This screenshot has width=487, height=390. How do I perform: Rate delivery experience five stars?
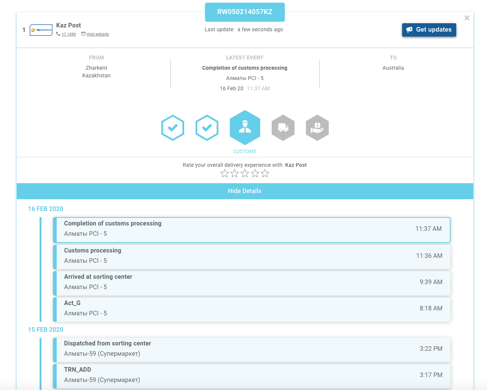point(265,174)
